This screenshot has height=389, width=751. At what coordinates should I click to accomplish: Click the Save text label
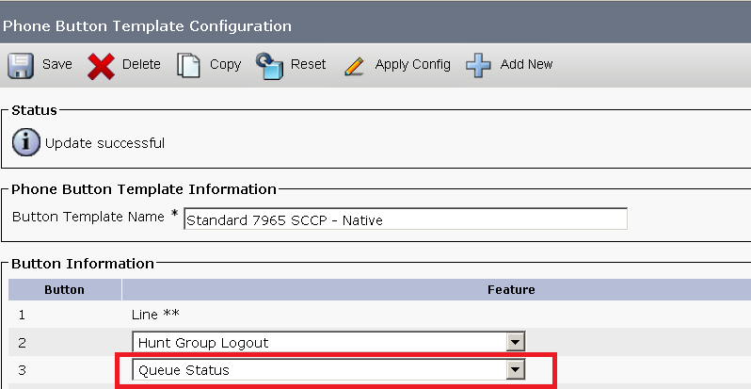(57, 64)
